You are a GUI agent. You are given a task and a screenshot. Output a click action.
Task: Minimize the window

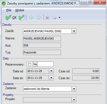pos(83,2)
